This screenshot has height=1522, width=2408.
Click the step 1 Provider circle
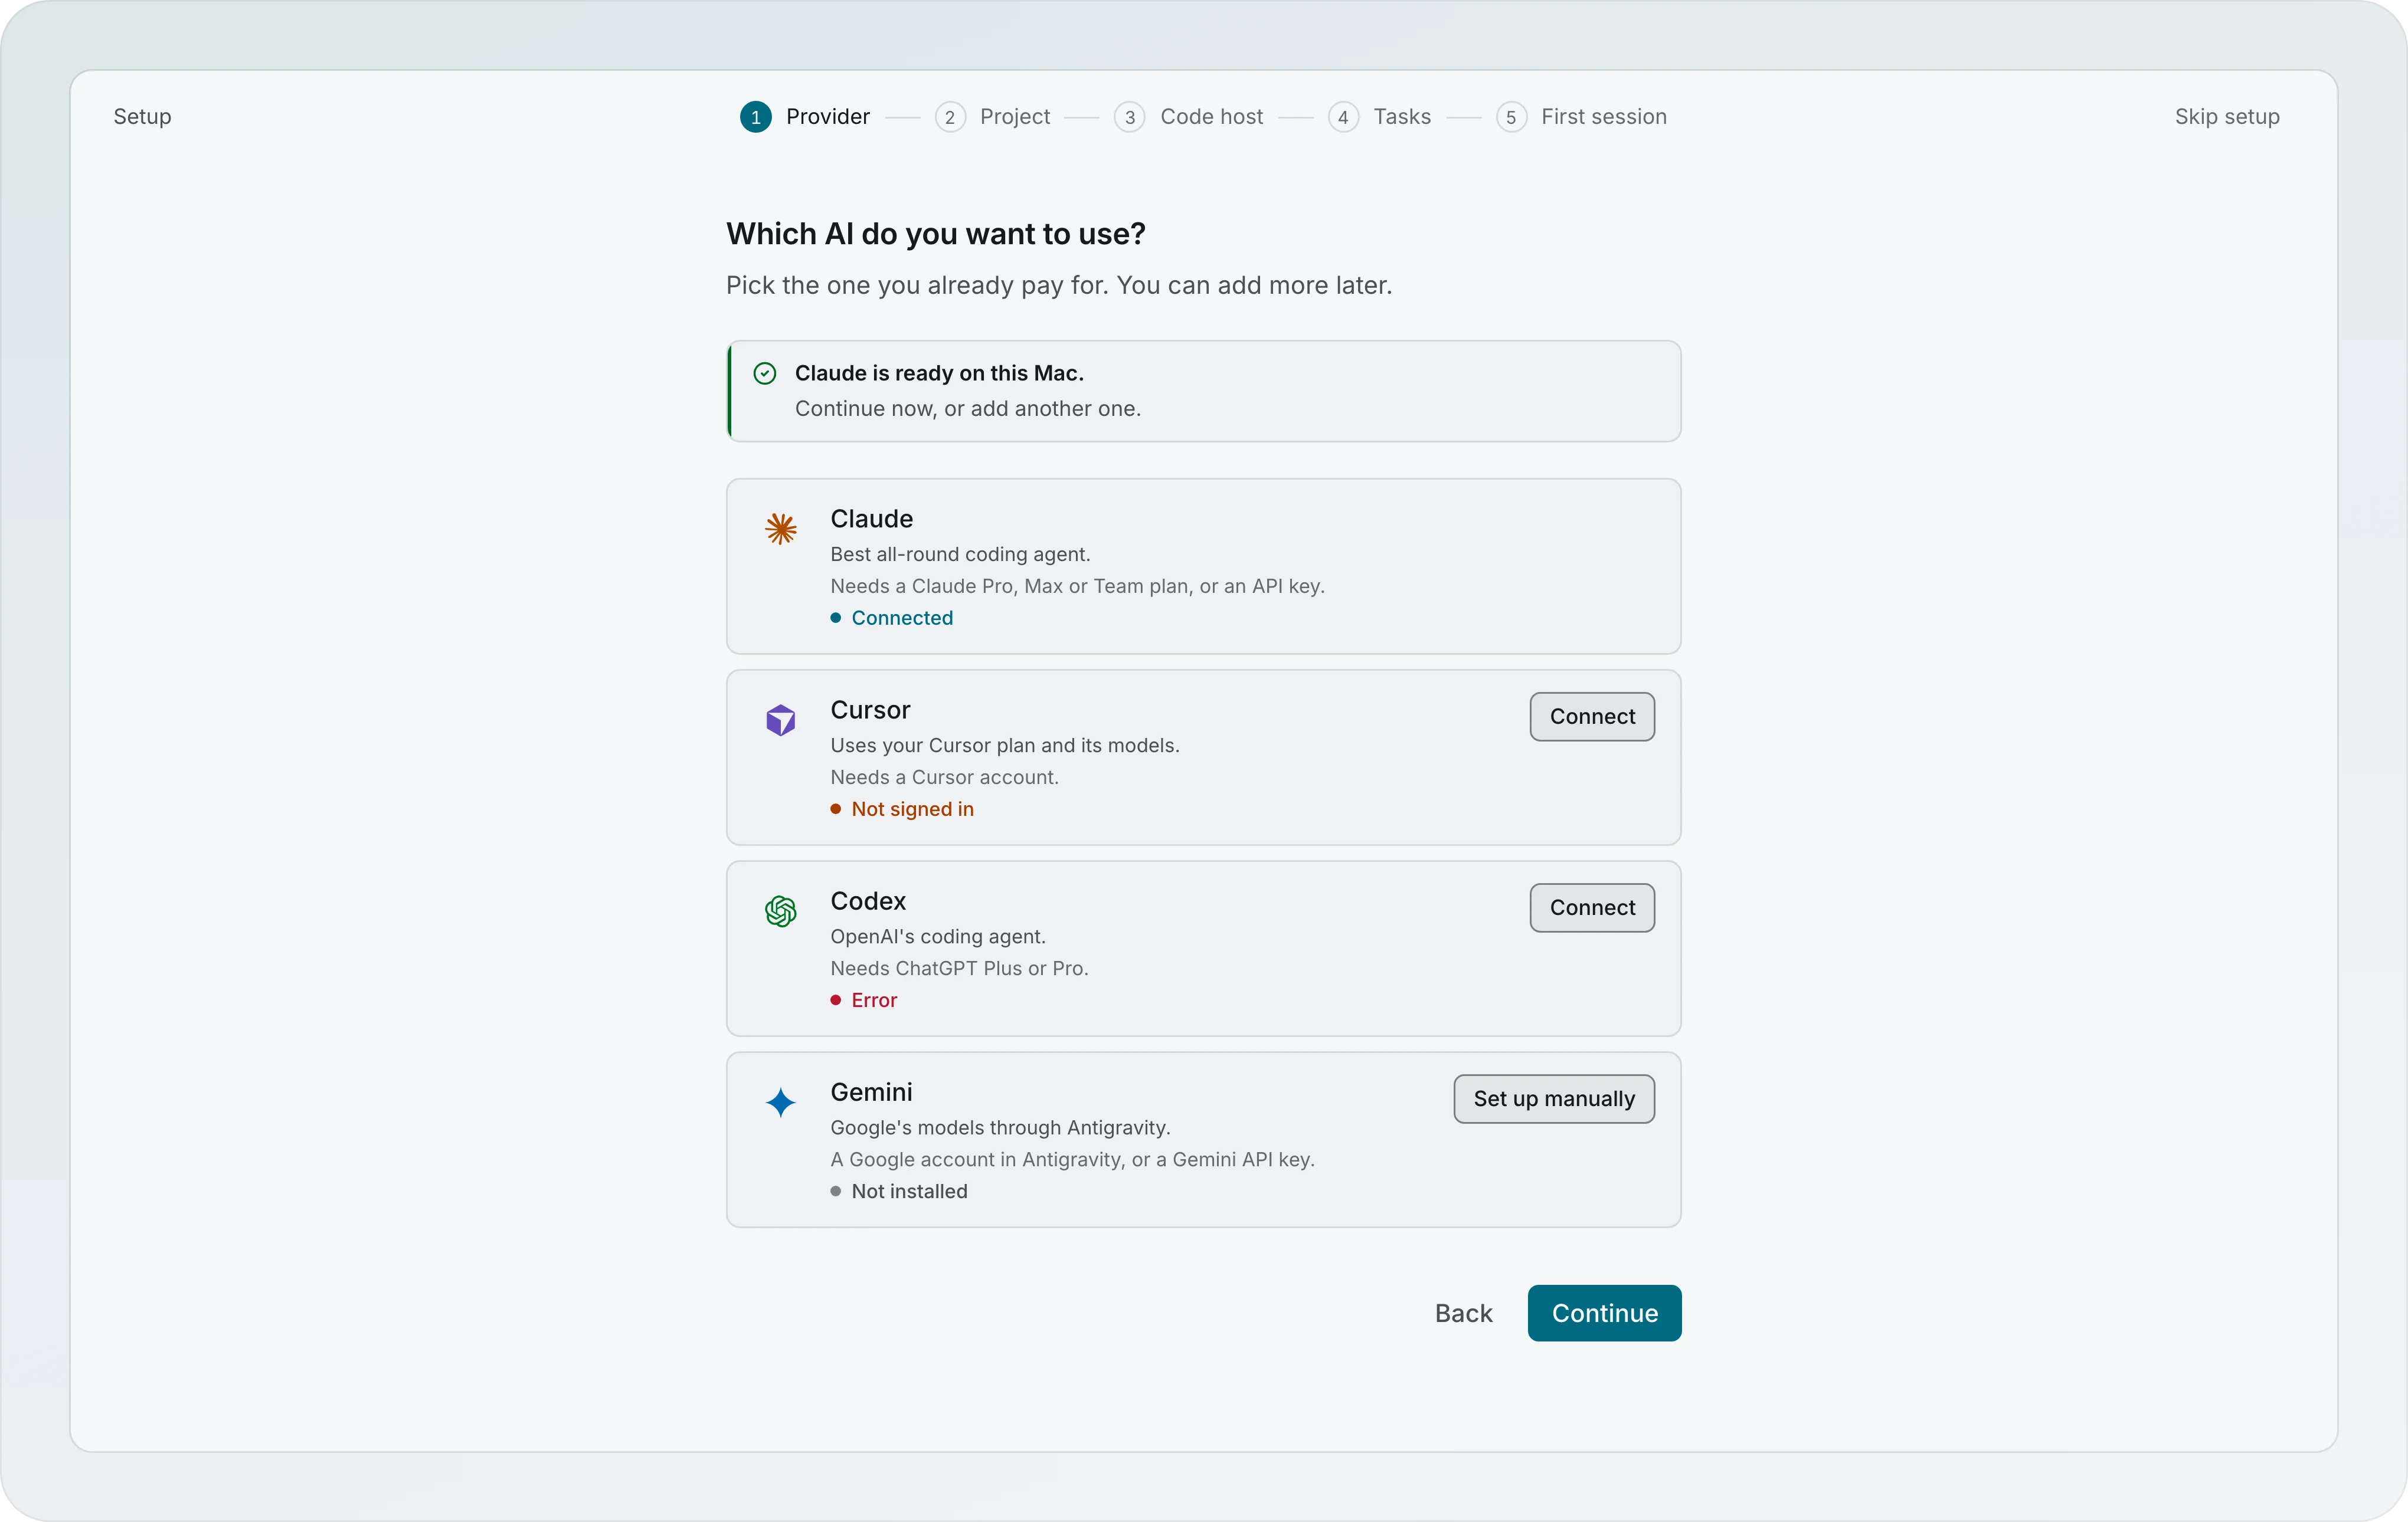point(756,117)
